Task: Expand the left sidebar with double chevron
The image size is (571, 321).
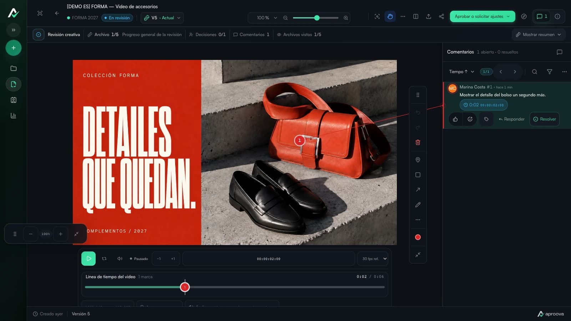Action: (x=14, y=30)
